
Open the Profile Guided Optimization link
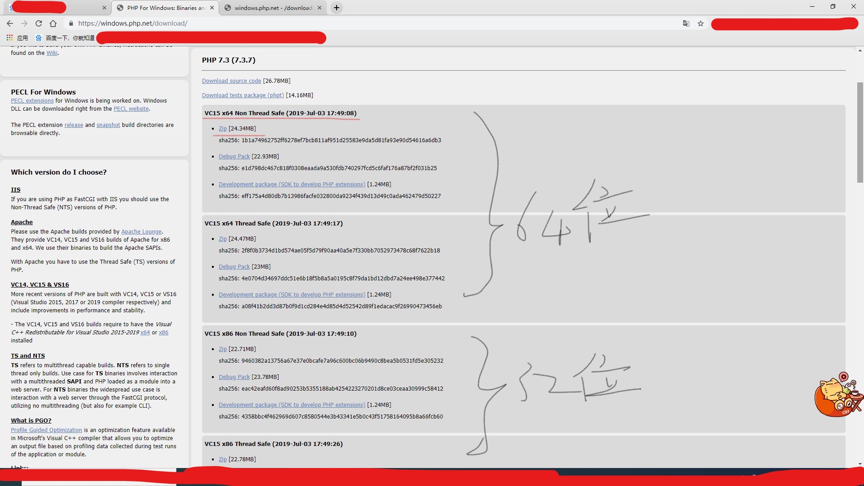point(46,430)
